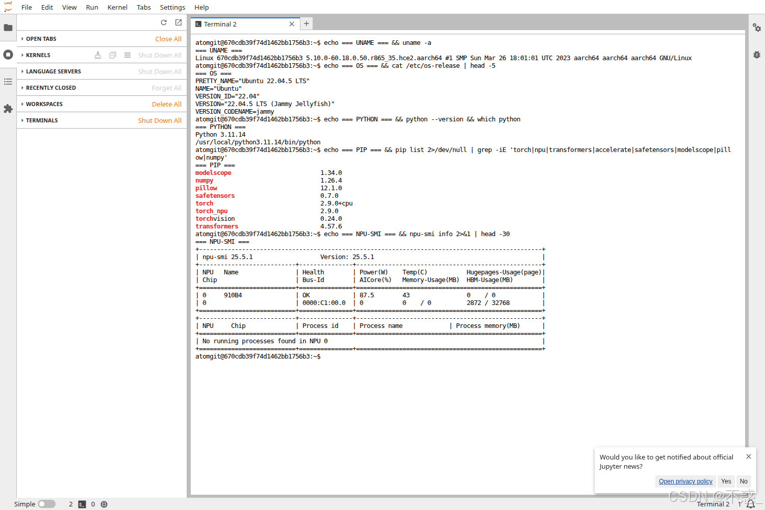Click 'torch_npu' in the pip list output
This screenshot has width=765, height=510.
coord(212,211)
